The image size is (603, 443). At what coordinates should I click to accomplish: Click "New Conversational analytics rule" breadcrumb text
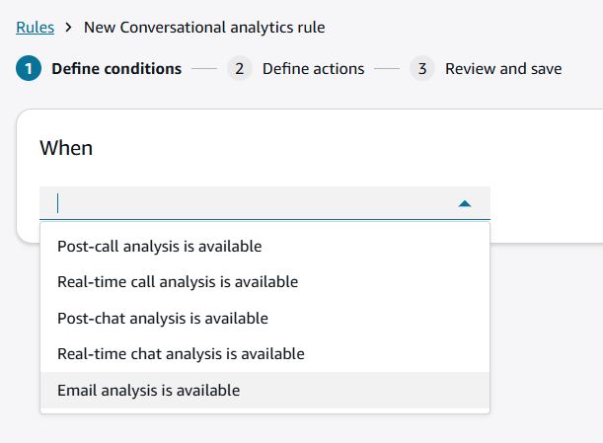click(204, 27)
